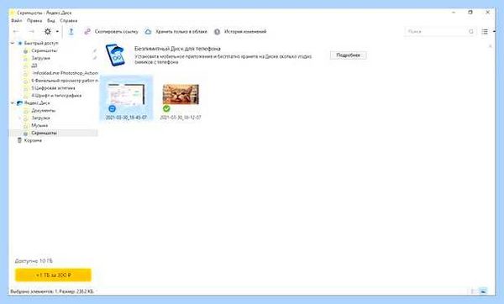The width and height of the screenshot is (504, 304).
Task: Expand Загрузки under Яндекс.Диск
Action: (19, 118)
